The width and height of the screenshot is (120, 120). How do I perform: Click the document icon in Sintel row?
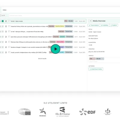6,21
